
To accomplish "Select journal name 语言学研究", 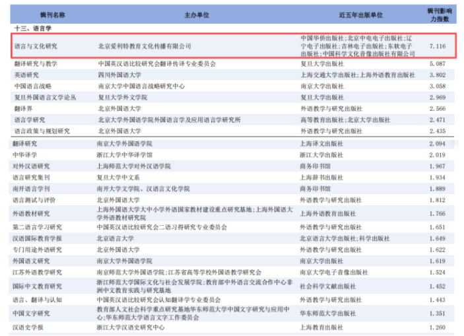I will [30, 120].
